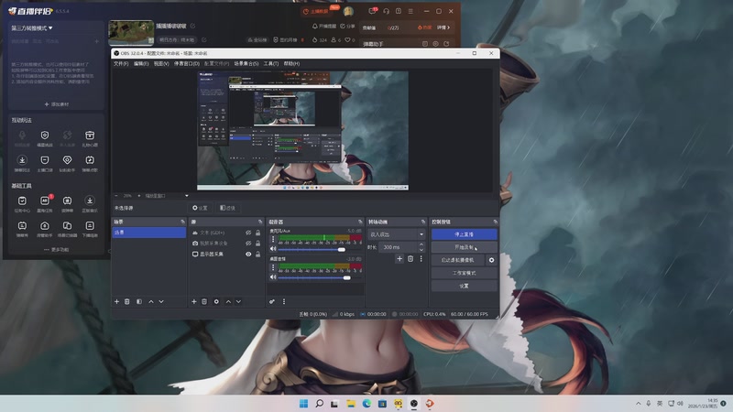
Task: Mute the 桌面音频 channel speaker icon
Action: [x=273, y=277]
